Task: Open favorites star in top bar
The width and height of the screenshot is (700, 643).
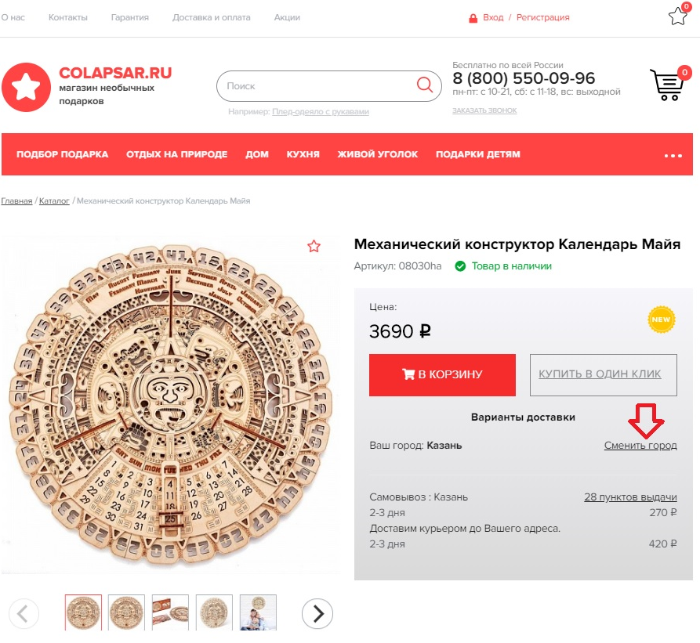Action: pos(678,16)
